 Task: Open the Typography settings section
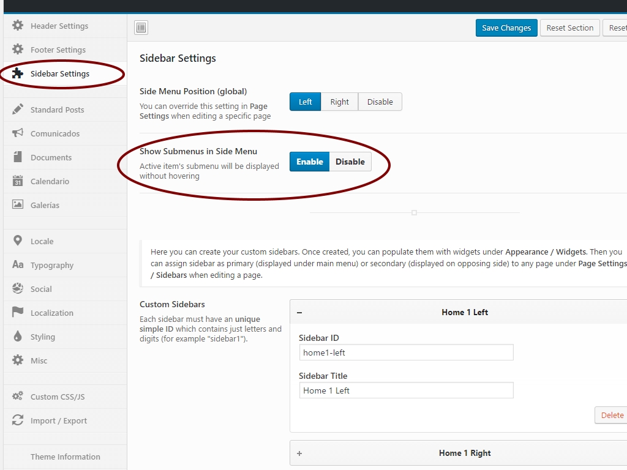tap(52, 265)
